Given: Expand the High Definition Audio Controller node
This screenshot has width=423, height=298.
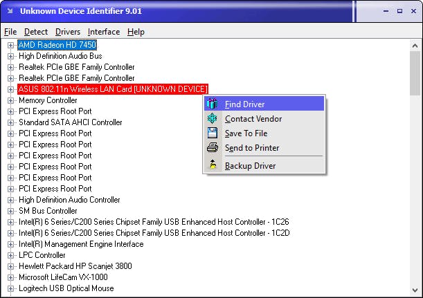Looking at the screenshot, I should [x=10, y=200].
